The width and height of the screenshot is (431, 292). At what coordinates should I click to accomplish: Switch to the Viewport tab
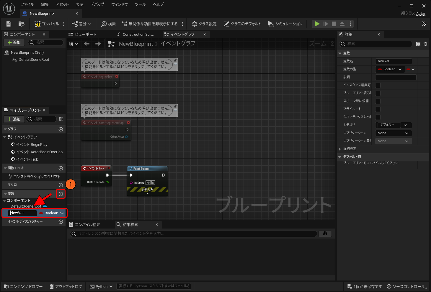click(x=83, y=35)
